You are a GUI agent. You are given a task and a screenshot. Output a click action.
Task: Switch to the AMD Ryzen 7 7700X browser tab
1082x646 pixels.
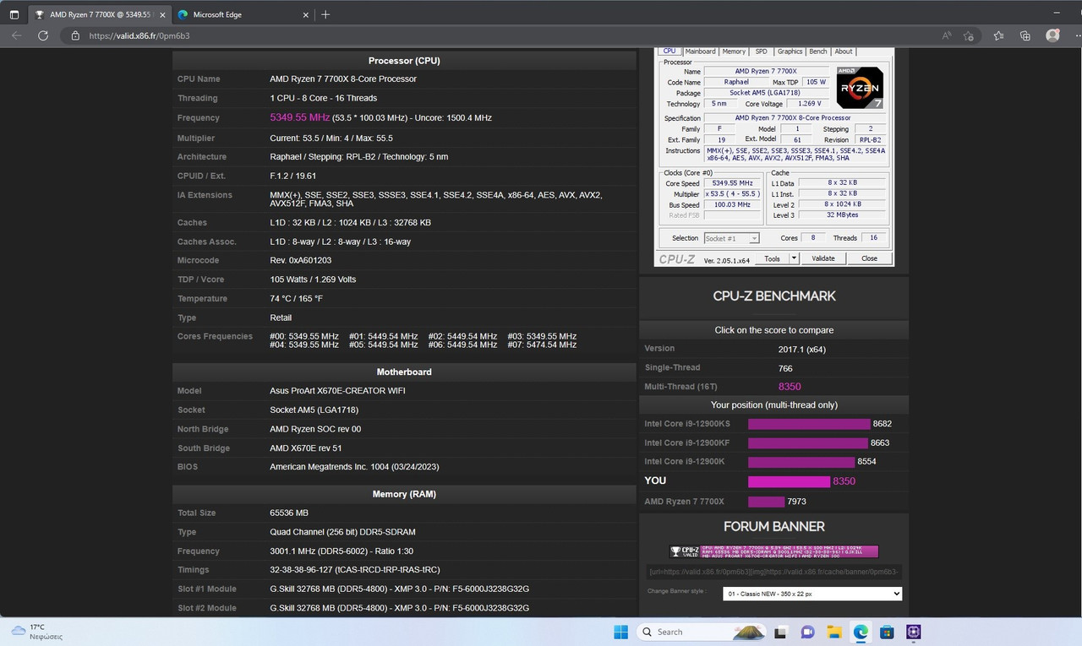pos(98,14)
